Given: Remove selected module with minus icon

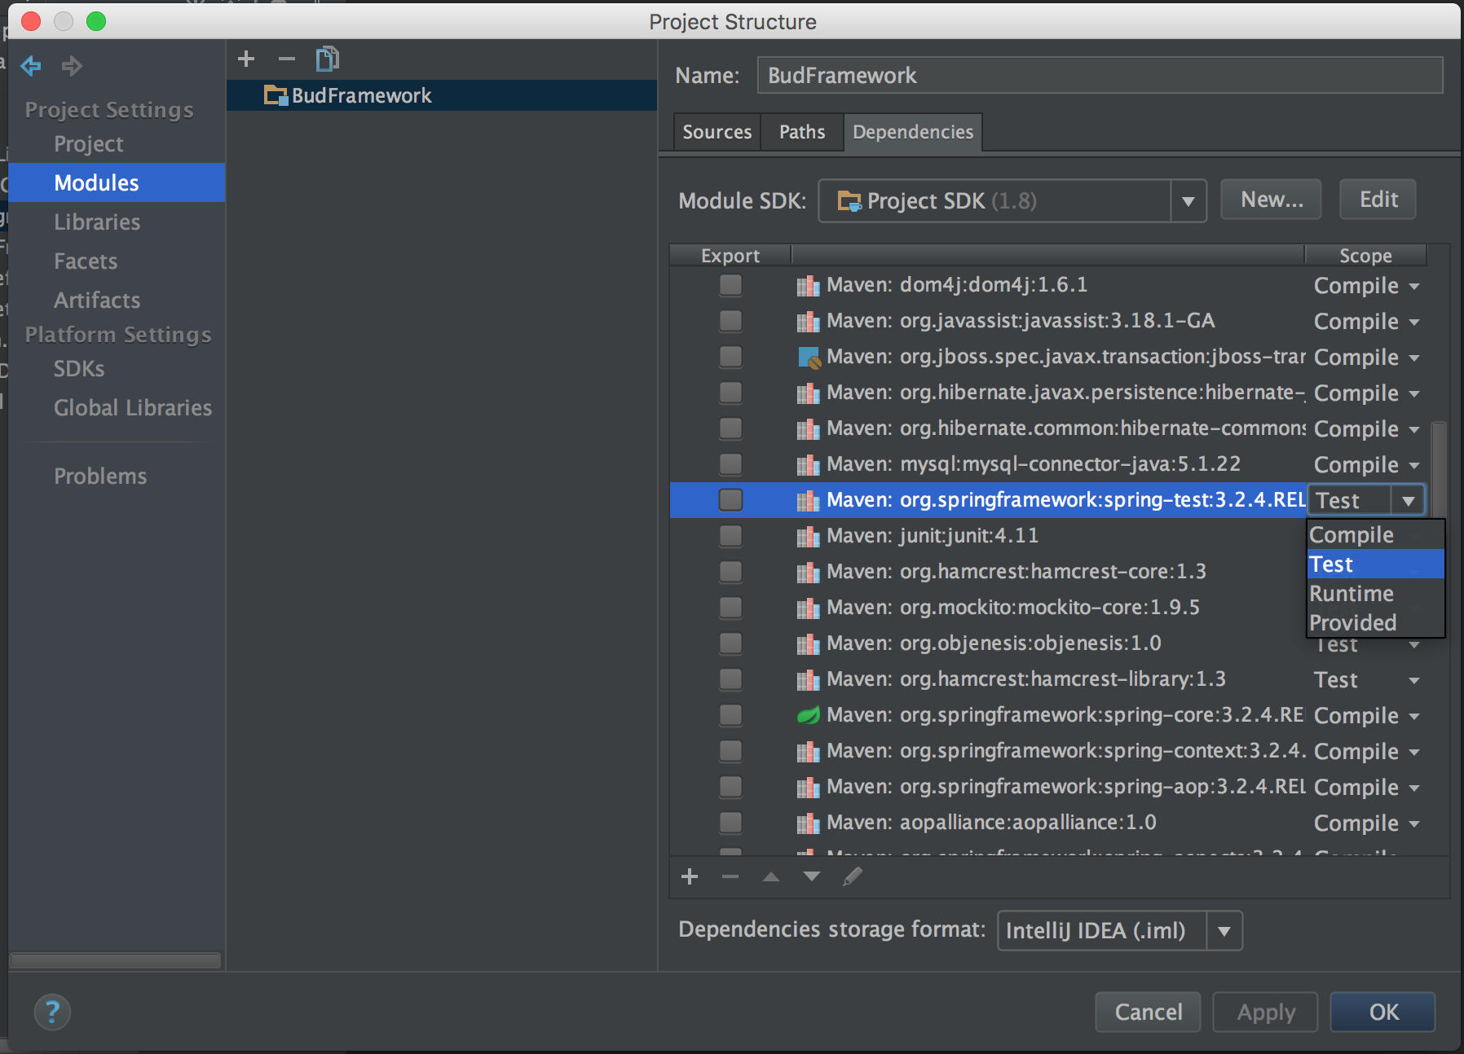Looking at the screenshot, I should coord(287,59).
